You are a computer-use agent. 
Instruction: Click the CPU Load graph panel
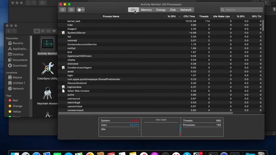[161, 127]
